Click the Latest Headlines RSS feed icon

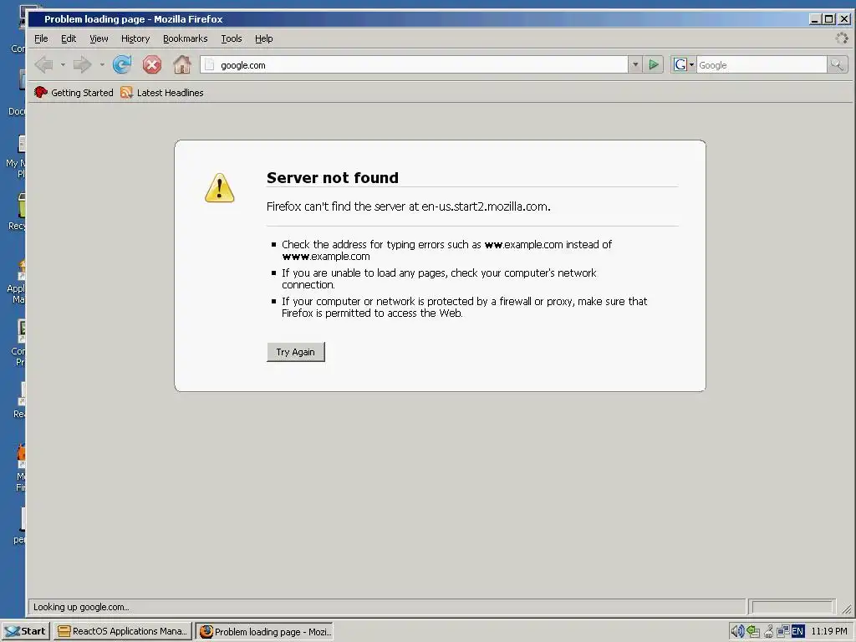pyautogui.click(x=127, y=93)
